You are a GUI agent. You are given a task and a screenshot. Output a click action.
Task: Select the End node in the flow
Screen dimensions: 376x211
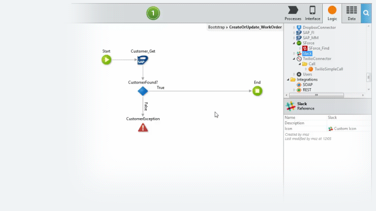coord(257,91)
